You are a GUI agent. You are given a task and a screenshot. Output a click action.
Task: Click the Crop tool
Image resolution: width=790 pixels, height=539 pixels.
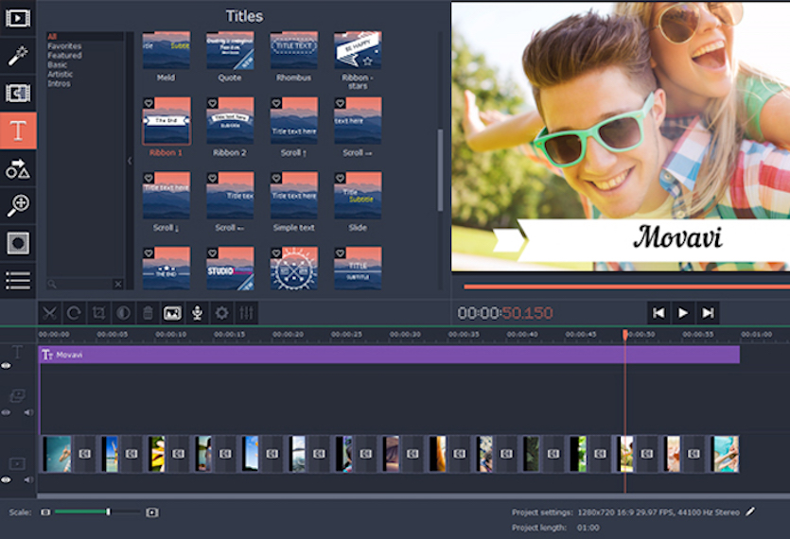98,313
